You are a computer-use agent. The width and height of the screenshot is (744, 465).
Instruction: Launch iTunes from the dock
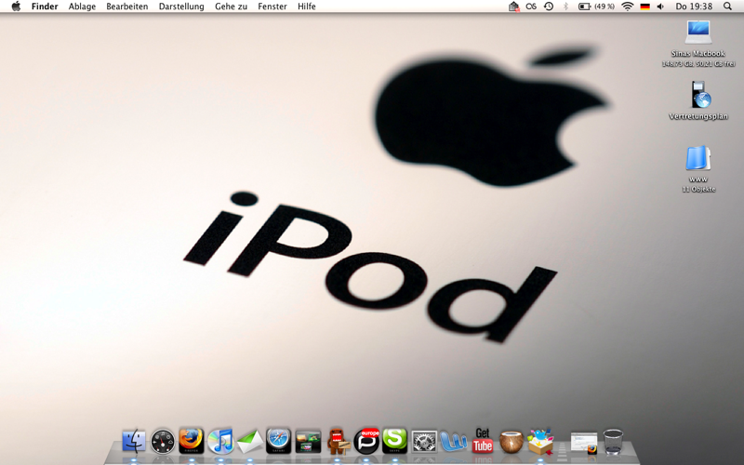[220, 441]
